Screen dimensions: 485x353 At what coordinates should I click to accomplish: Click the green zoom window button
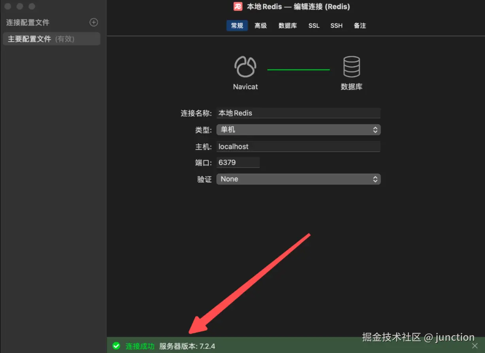[x=32, y=6]
